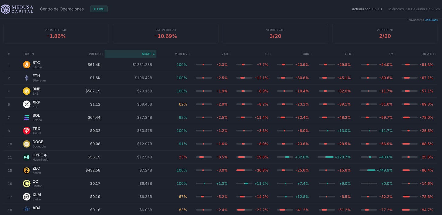Click the dot indicator next to HYPE
Viewport: 442px width, 215px height.
(x=45, y=155)
